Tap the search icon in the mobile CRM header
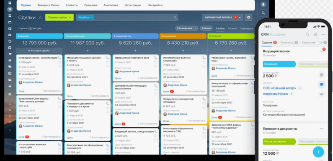Screen dimensions: 333x161 (307, 34)
